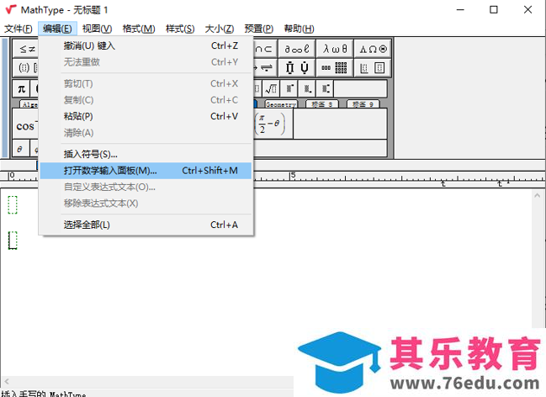Click the vertical scrollbar up arrow
This screenshot has width=546, height=397.
[537, 195]
